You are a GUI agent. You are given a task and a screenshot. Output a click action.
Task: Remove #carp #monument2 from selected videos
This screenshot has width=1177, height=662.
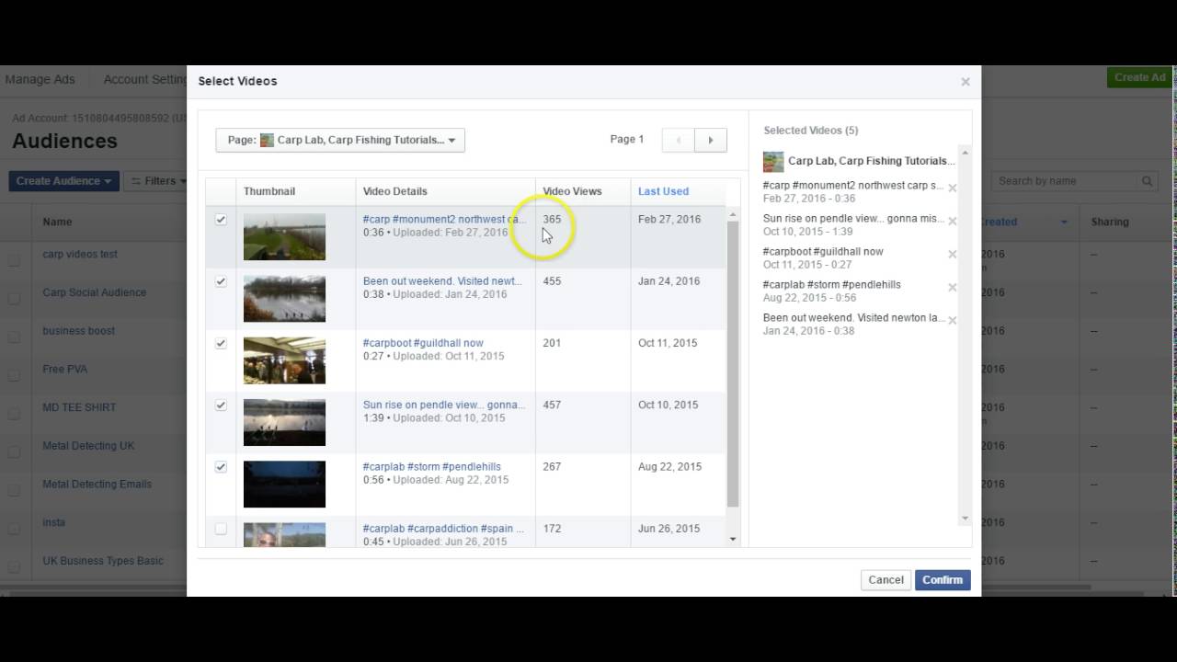(953, 188)
